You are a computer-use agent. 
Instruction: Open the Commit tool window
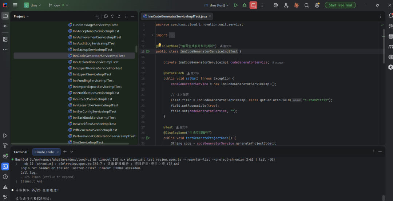tap(5, 26)
